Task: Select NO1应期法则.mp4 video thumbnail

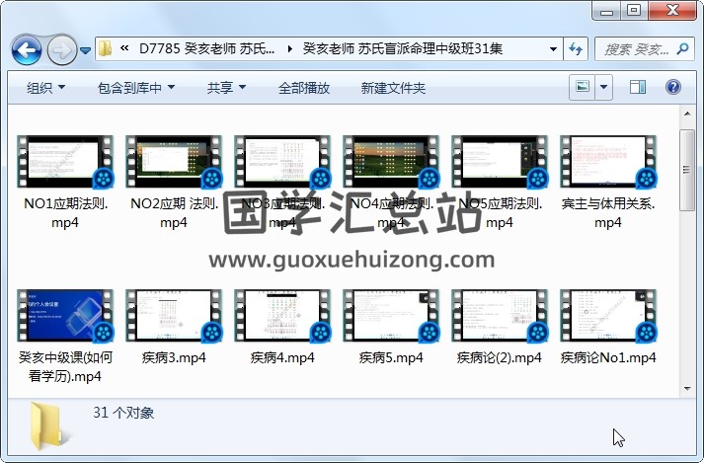Action: tap(65, 162)
